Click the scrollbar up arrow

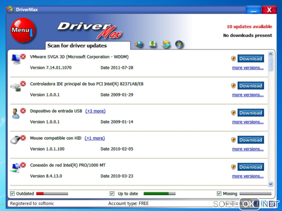click(271, 54)
